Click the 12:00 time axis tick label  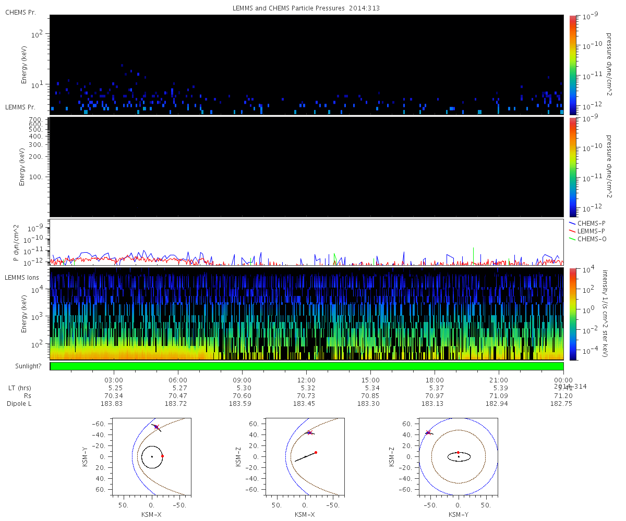306,380
